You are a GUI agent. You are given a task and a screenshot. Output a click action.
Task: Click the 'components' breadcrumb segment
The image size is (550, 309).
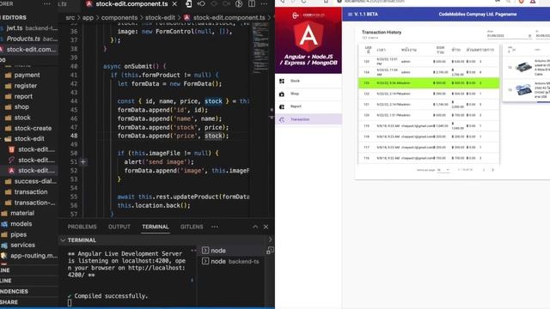point(119,17)
